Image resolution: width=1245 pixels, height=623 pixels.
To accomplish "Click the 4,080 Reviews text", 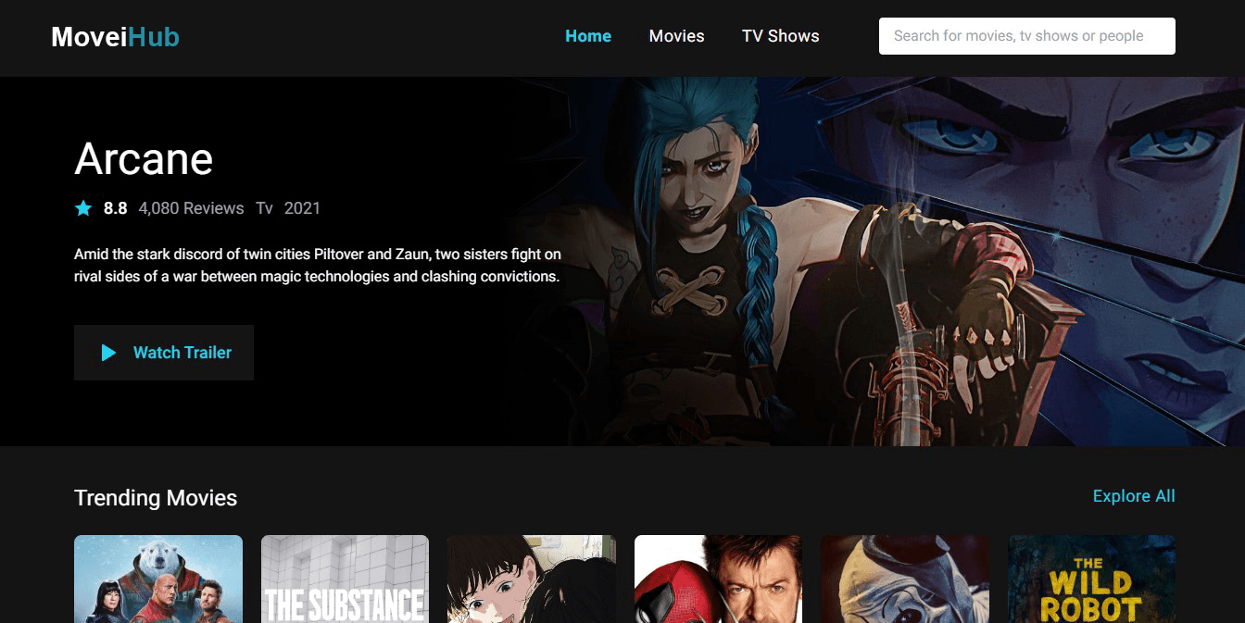I will click(191, 208).
